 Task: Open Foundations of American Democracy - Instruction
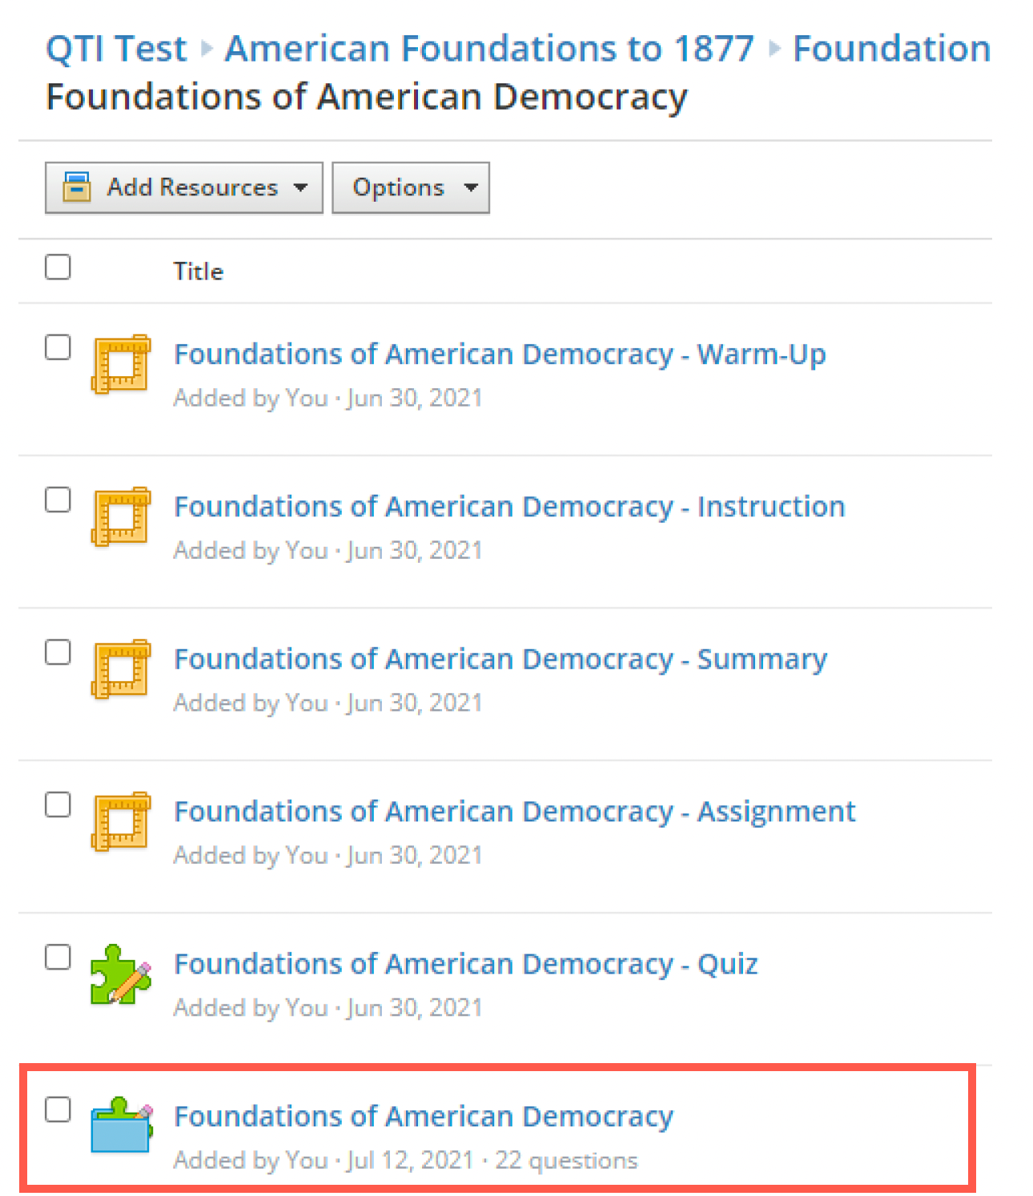tap(509, 507)
